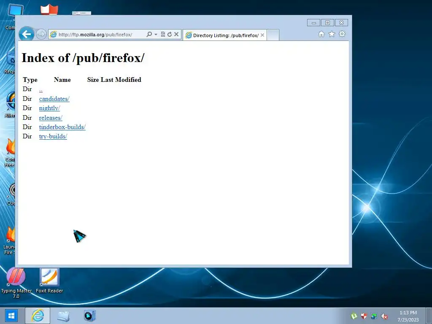Click the 'Last Modified' column header
Viewport: 432px width, 324px height.
121,80
